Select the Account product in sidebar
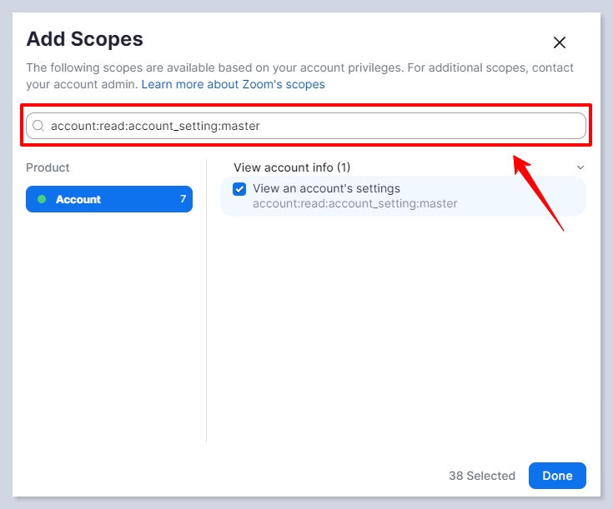 109,199
